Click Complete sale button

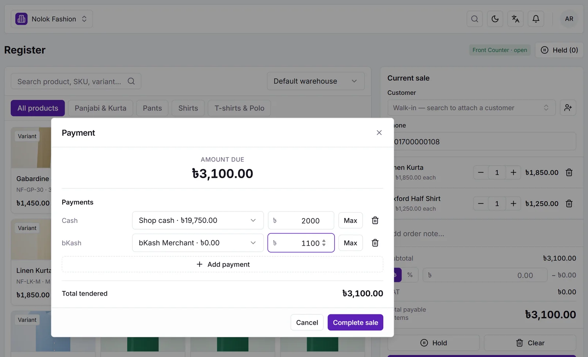tap(355, 322)
